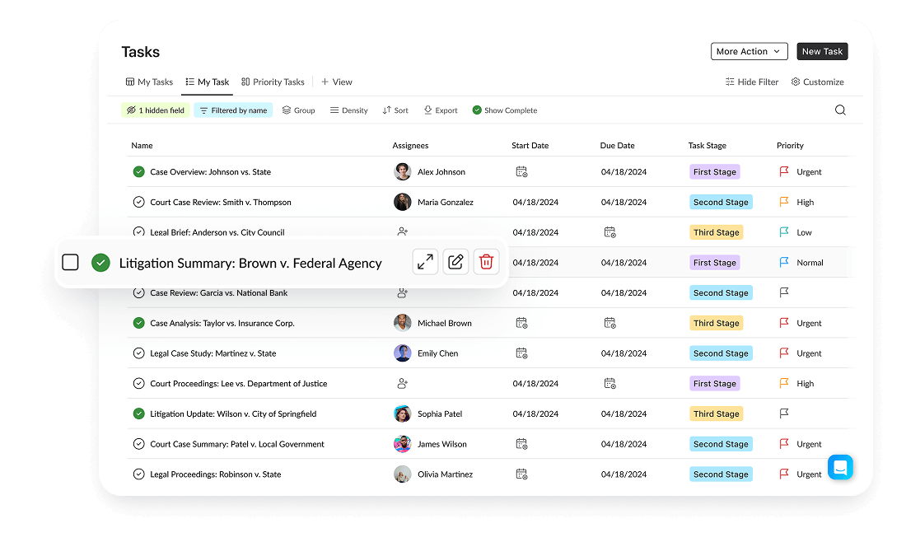This screenshot has height=542, width=906.
Task: Click the yellow Third Stage tag for Michael Brown
Action: point(716,324)
